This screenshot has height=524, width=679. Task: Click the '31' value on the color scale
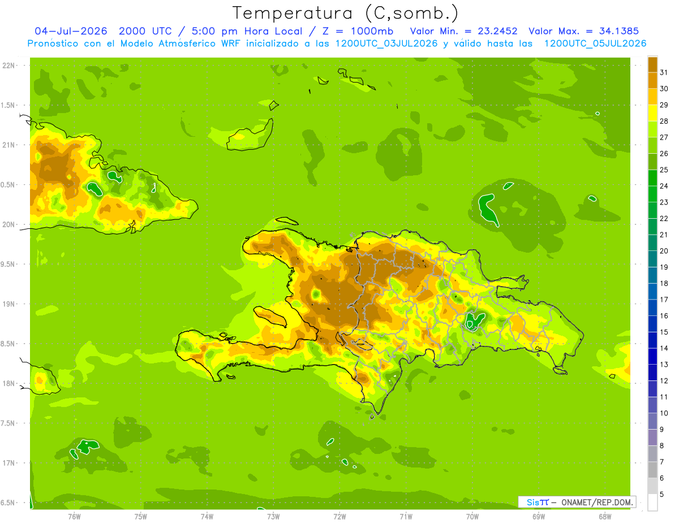click(x=664, y=72)
